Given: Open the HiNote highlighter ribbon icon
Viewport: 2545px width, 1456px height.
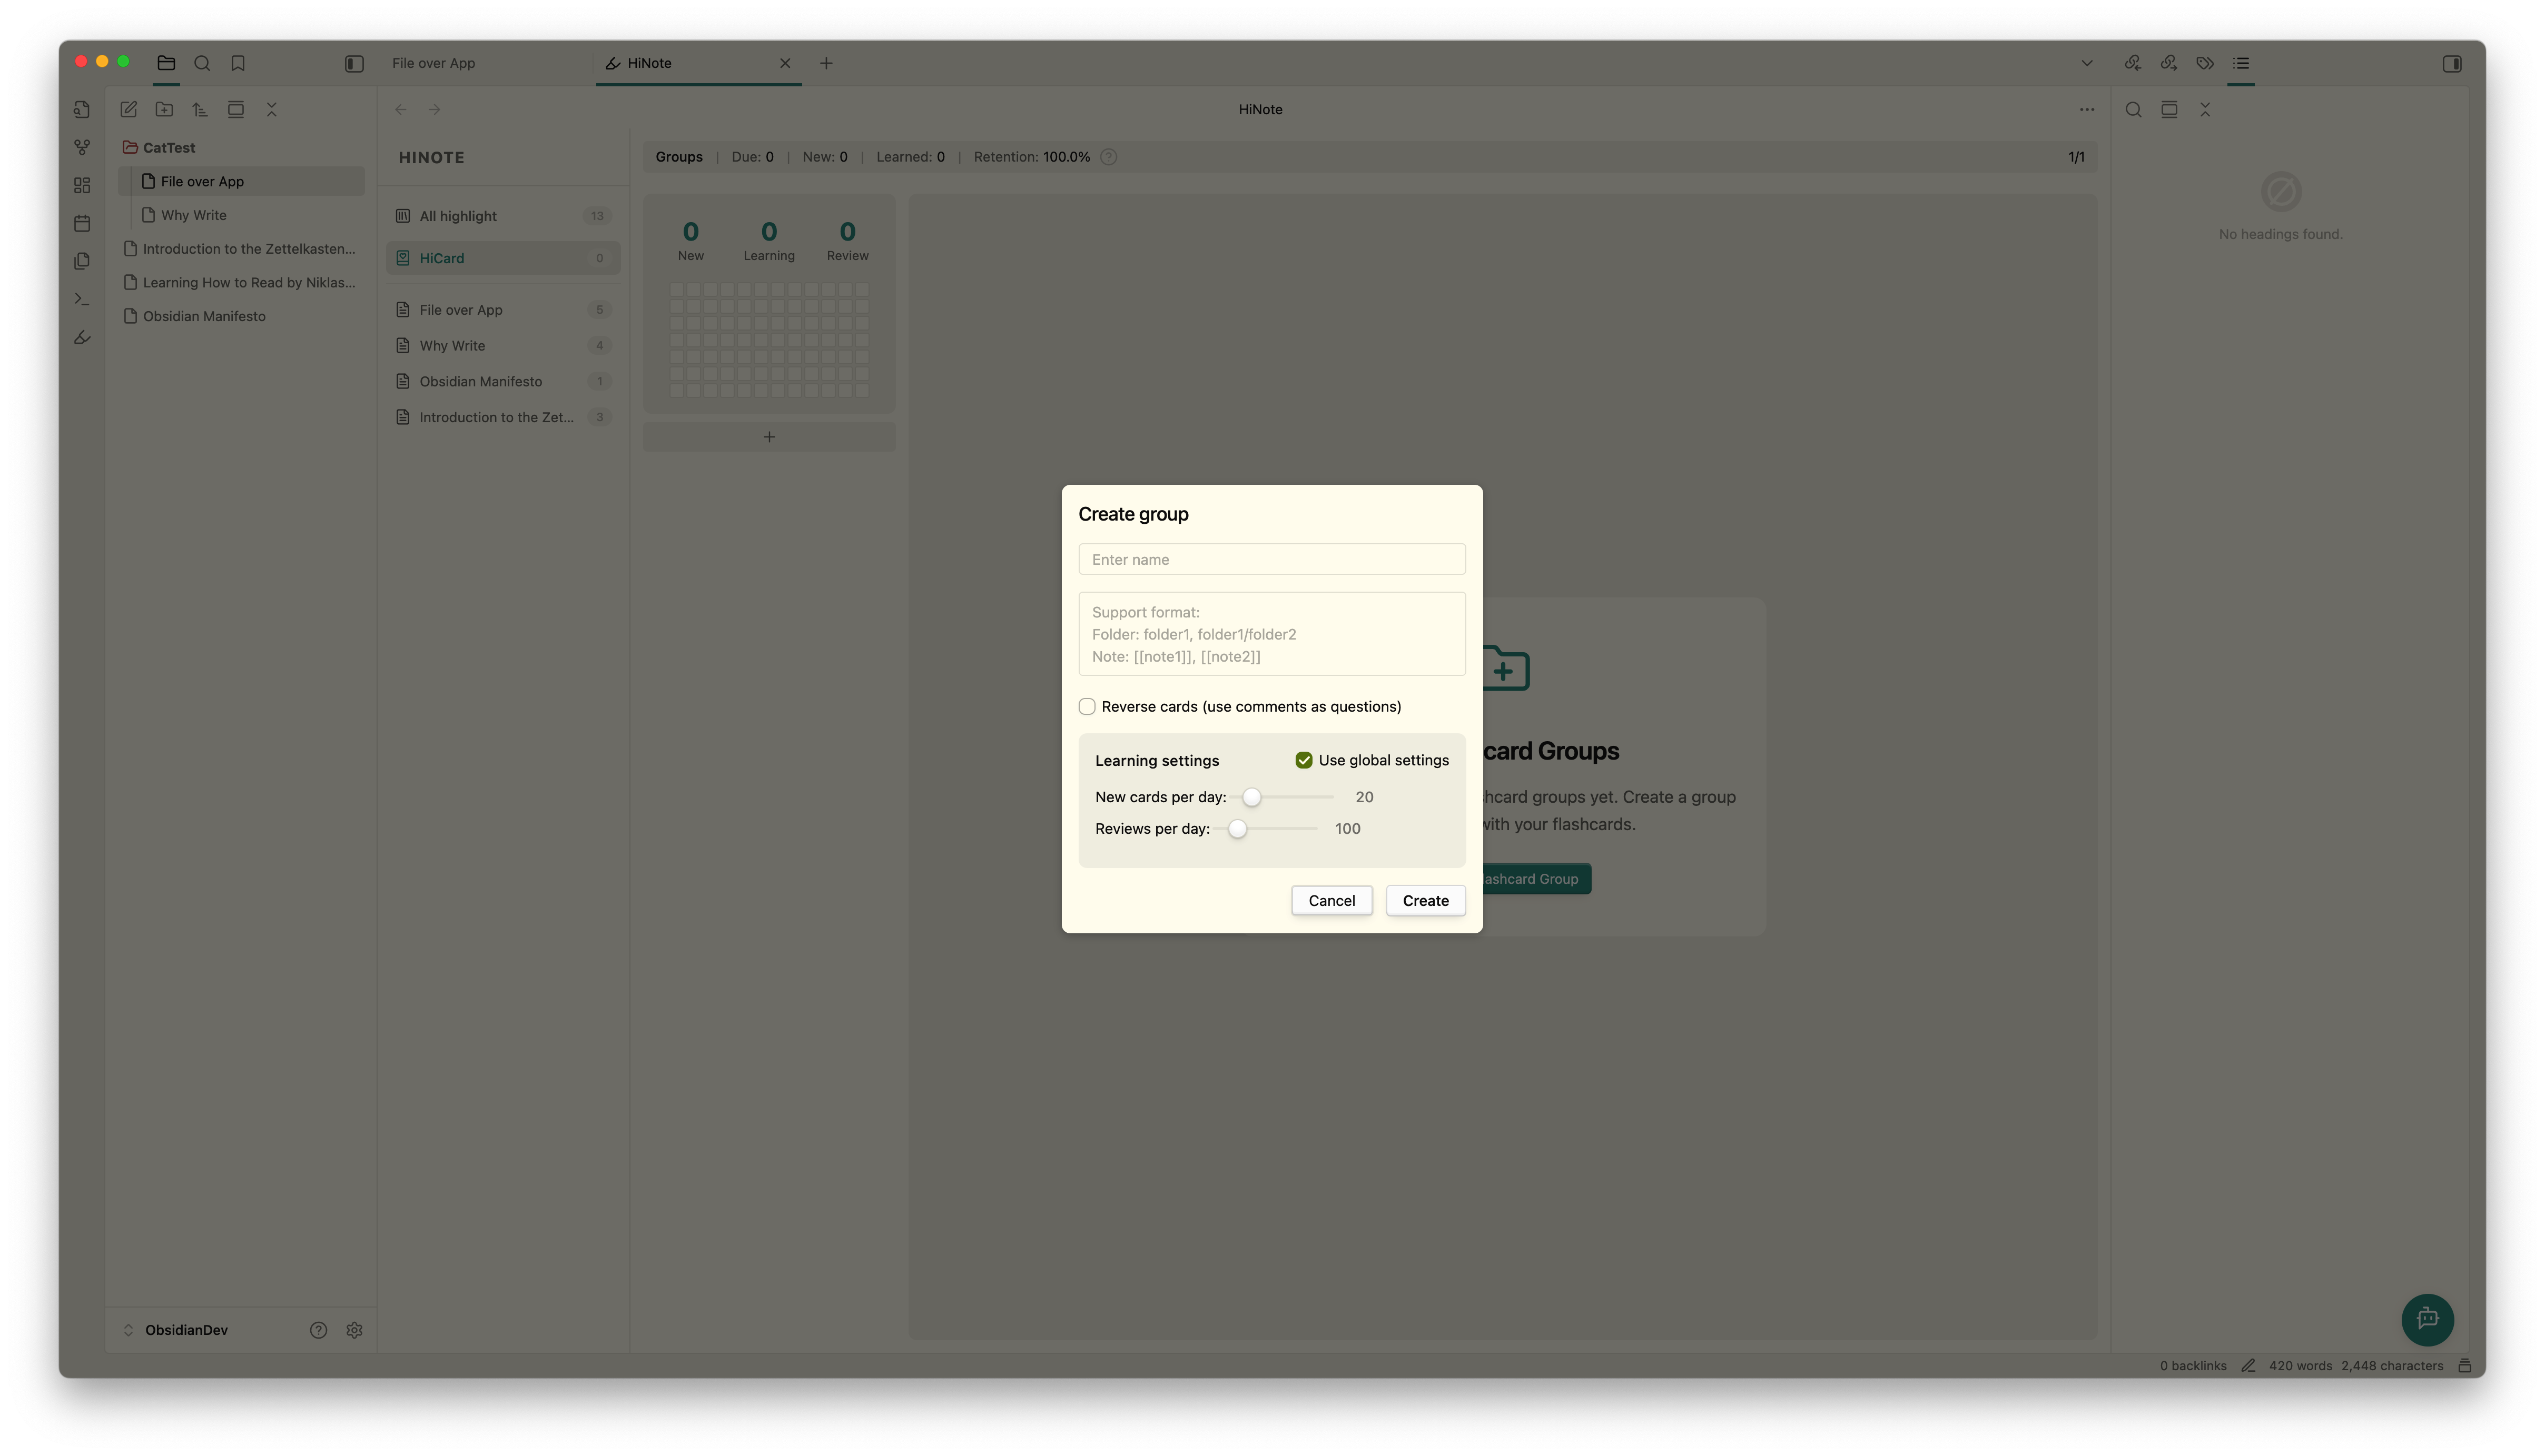Looking at the screenshot, I should click(x=82, y=337).
